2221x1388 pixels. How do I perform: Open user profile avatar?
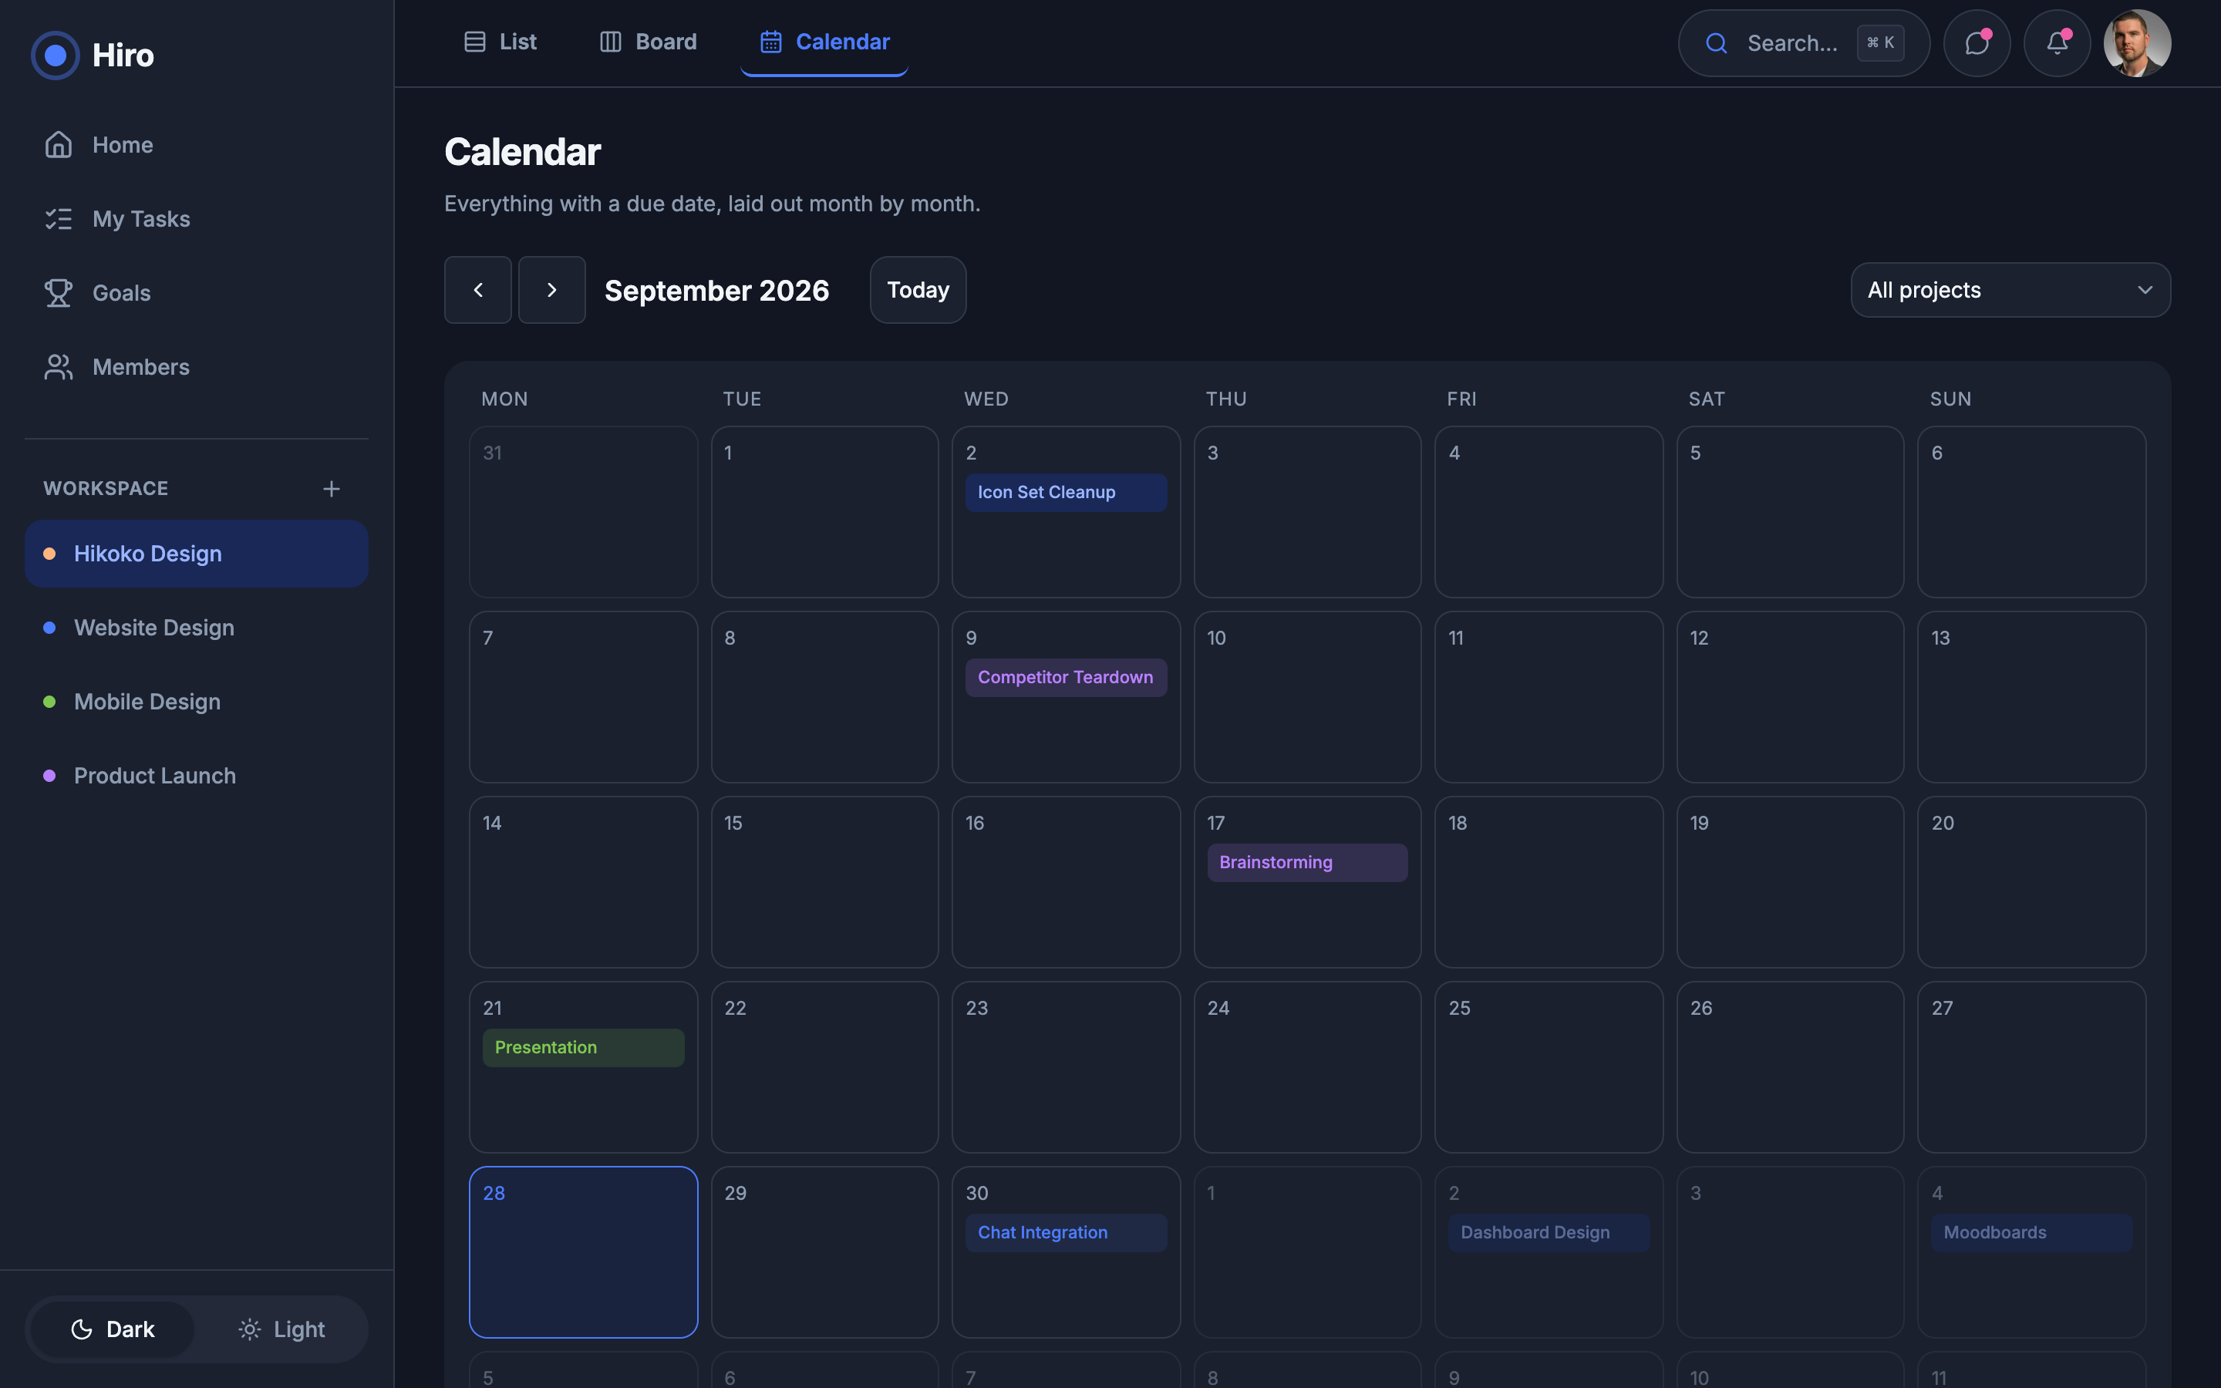2137,43
